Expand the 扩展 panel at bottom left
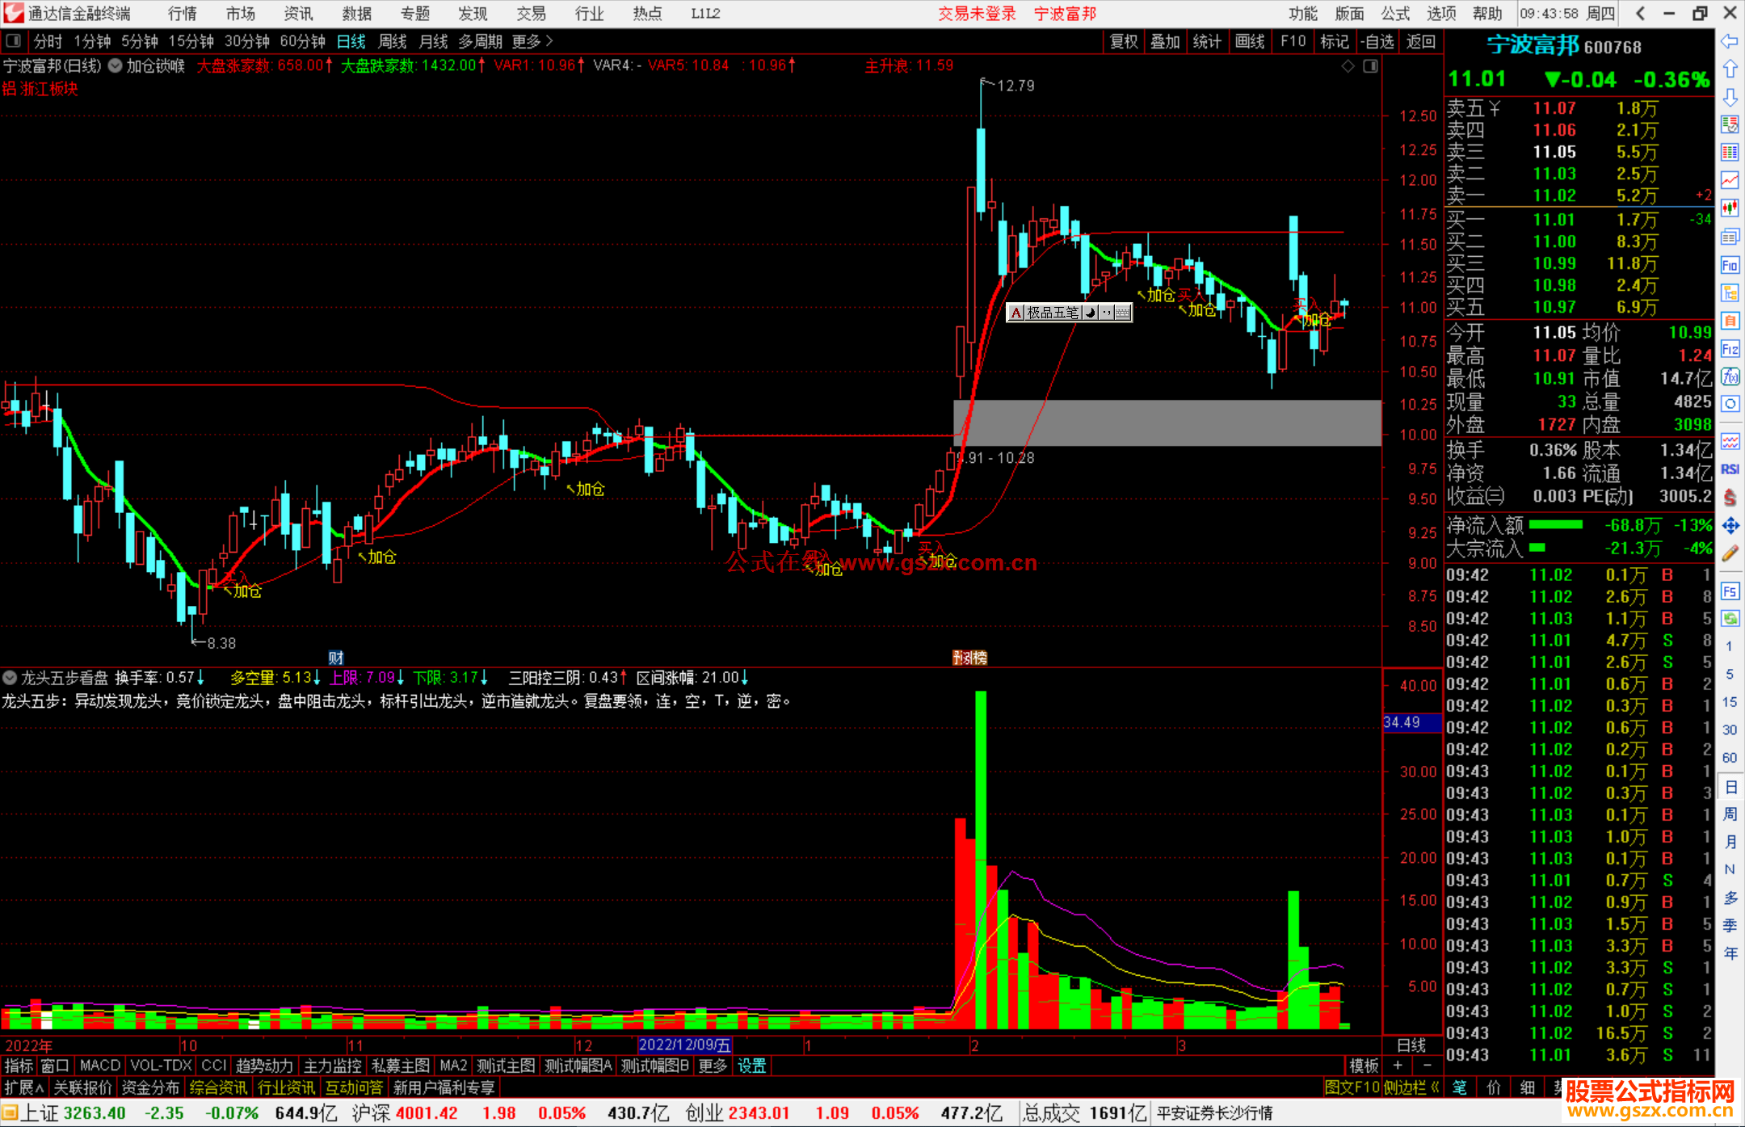The height and width of the screenshot is (1127, 1745). point(23,1087)
